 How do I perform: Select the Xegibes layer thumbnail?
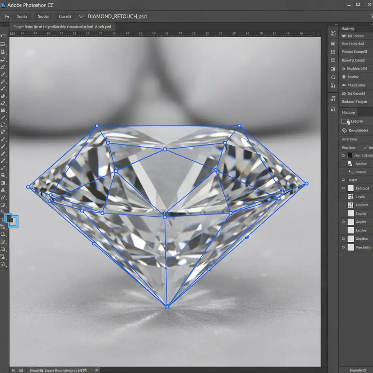(x=351, y=239)
